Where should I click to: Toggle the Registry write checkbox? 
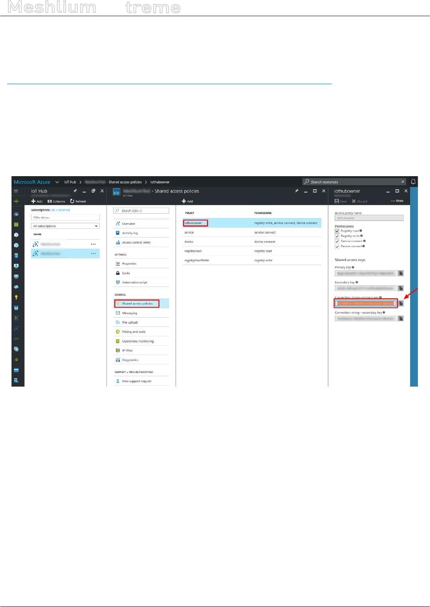[337, 236]
